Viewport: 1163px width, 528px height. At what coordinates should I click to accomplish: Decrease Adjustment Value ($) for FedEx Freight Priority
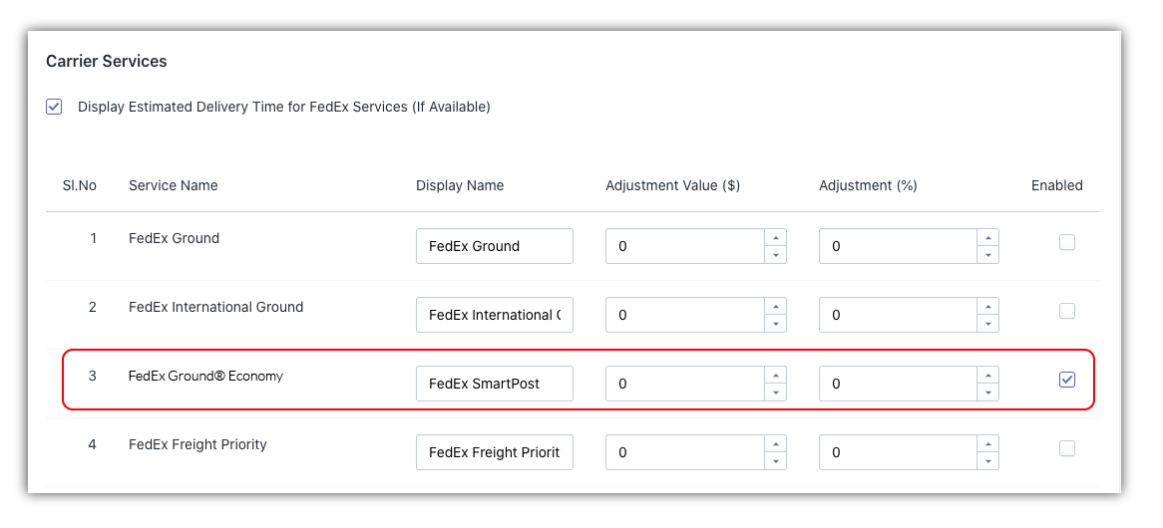pos(775,461)
